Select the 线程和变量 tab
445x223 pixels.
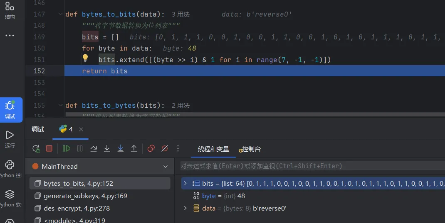click(213, 149)
